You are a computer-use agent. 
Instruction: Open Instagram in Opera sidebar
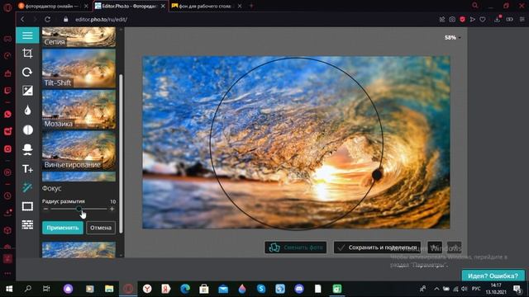tap(7, 148)
